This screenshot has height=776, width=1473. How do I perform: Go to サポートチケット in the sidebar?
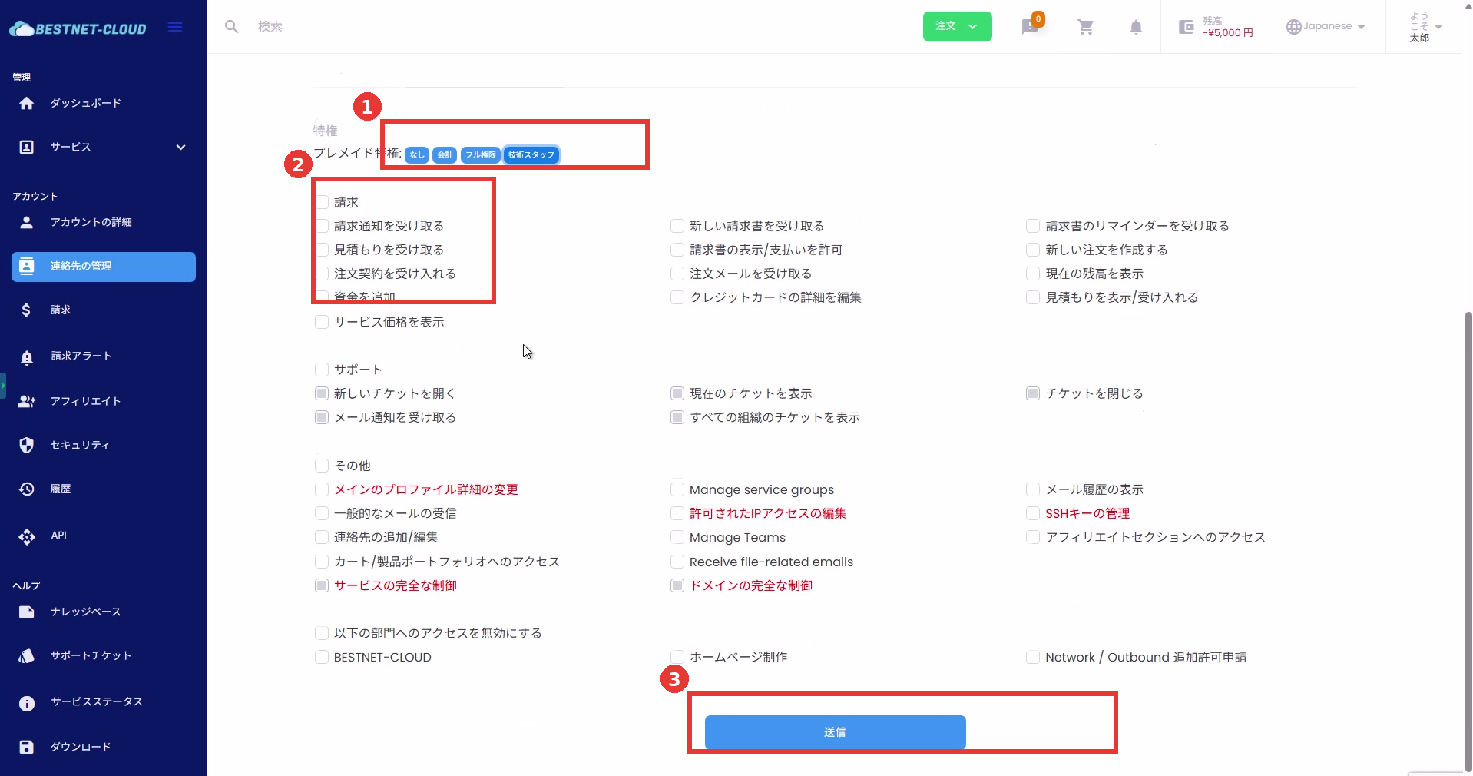(x=91, y=655)
